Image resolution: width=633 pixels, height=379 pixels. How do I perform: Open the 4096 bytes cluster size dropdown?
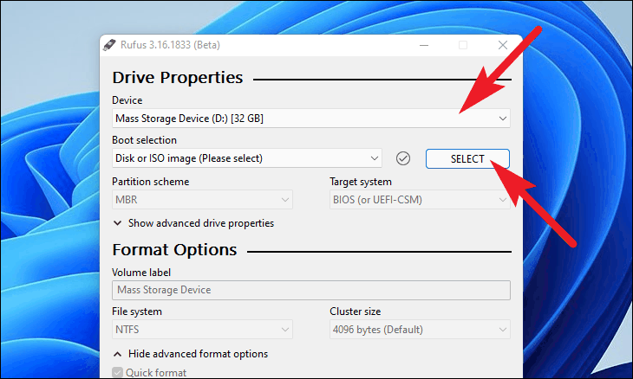click(420, 330)
